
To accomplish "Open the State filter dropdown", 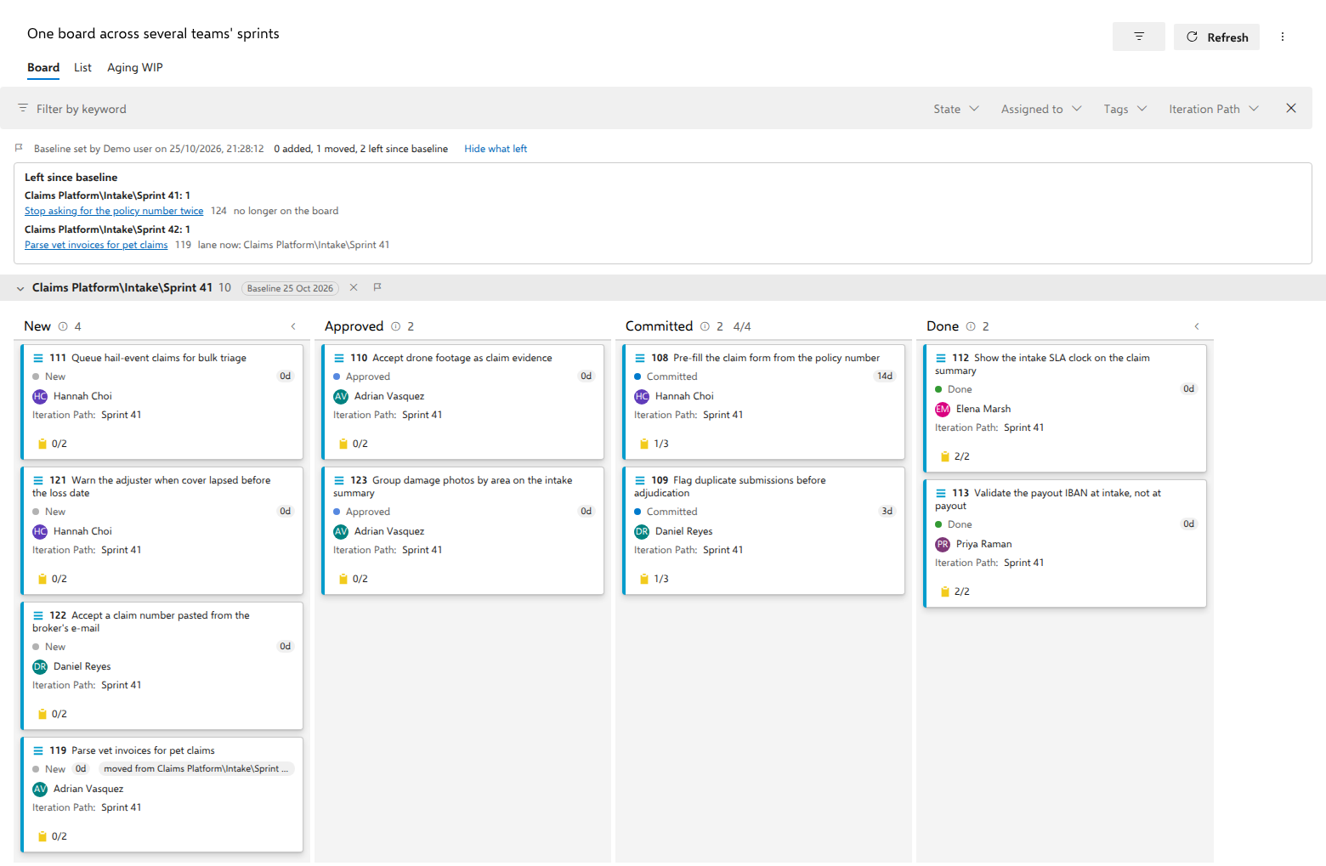I will click(x=956, y=109).
